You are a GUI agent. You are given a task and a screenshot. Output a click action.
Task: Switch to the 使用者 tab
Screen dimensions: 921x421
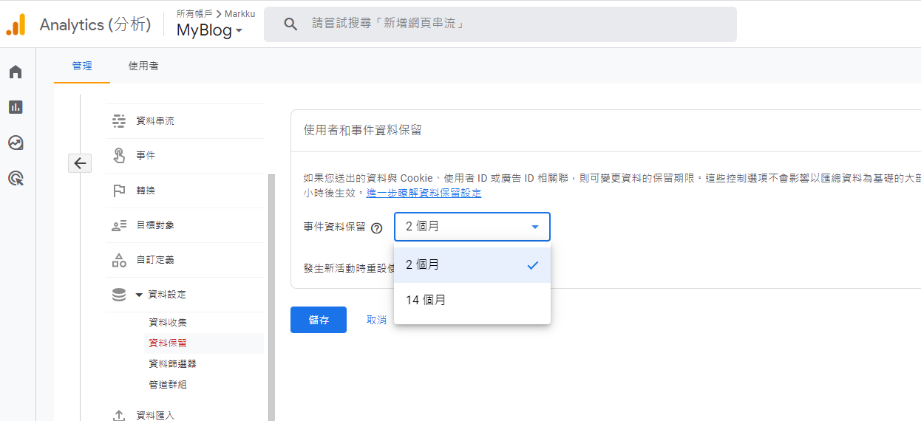click(x=143, y=66)
